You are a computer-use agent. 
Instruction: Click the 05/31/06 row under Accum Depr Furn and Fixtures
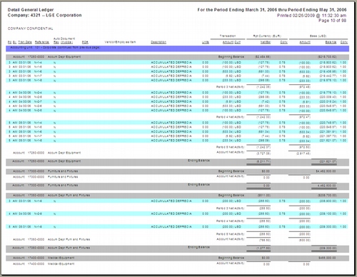177,227
